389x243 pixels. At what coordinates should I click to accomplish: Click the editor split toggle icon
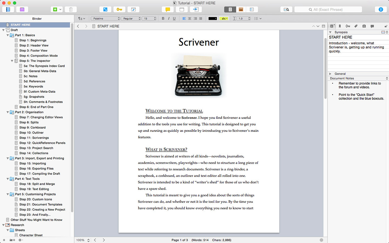[323, 26]
